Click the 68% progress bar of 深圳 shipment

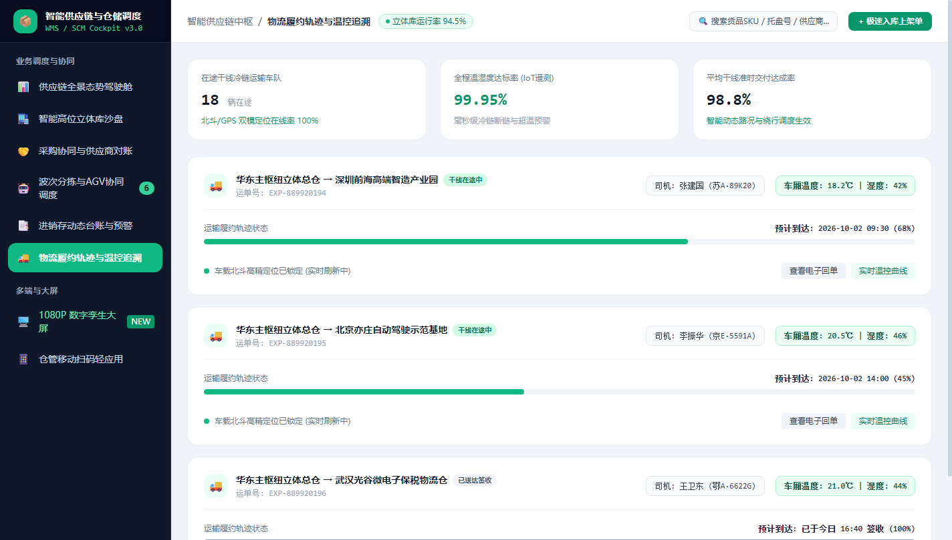tap(560, 242)
